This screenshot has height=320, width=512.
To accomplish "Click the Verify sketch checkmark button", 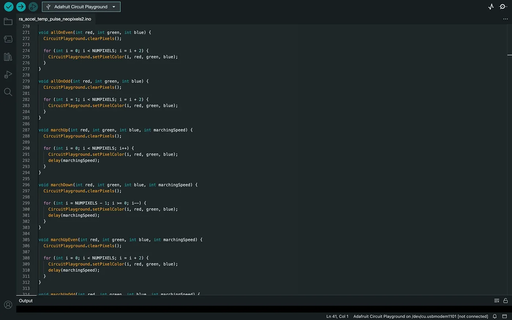I will pyautogui.click(x=9, y=7).
